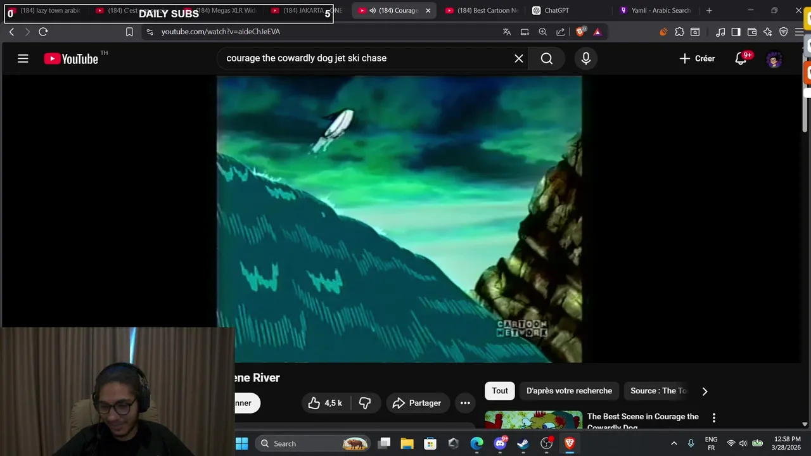Open Steam from taskbar

point(523,444)
